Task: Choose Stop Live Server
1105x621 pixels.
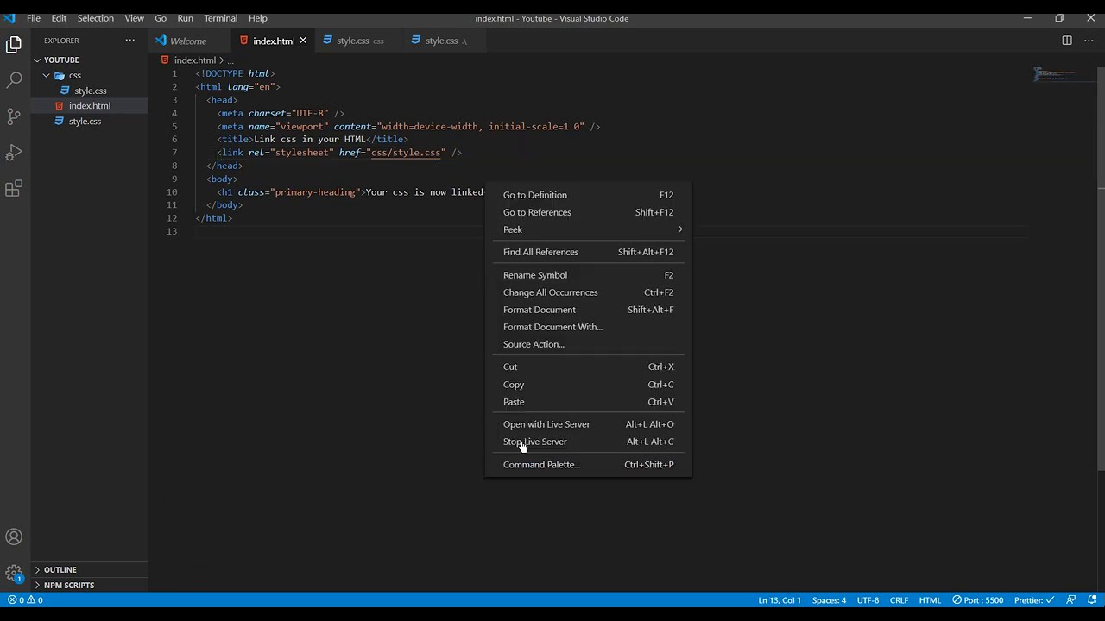Action: [588, 442]
